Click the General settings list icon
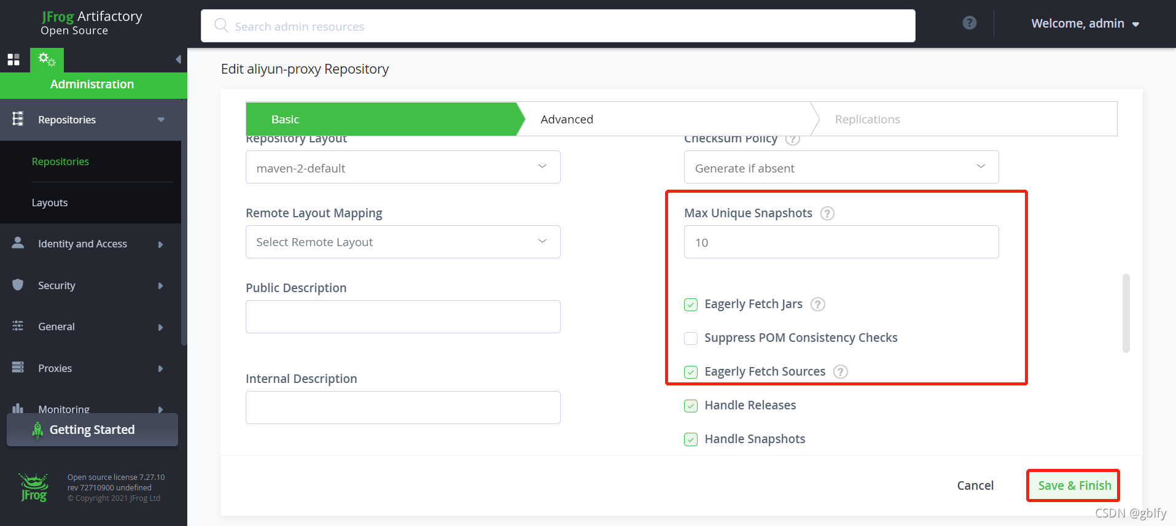 coord(18,326)
